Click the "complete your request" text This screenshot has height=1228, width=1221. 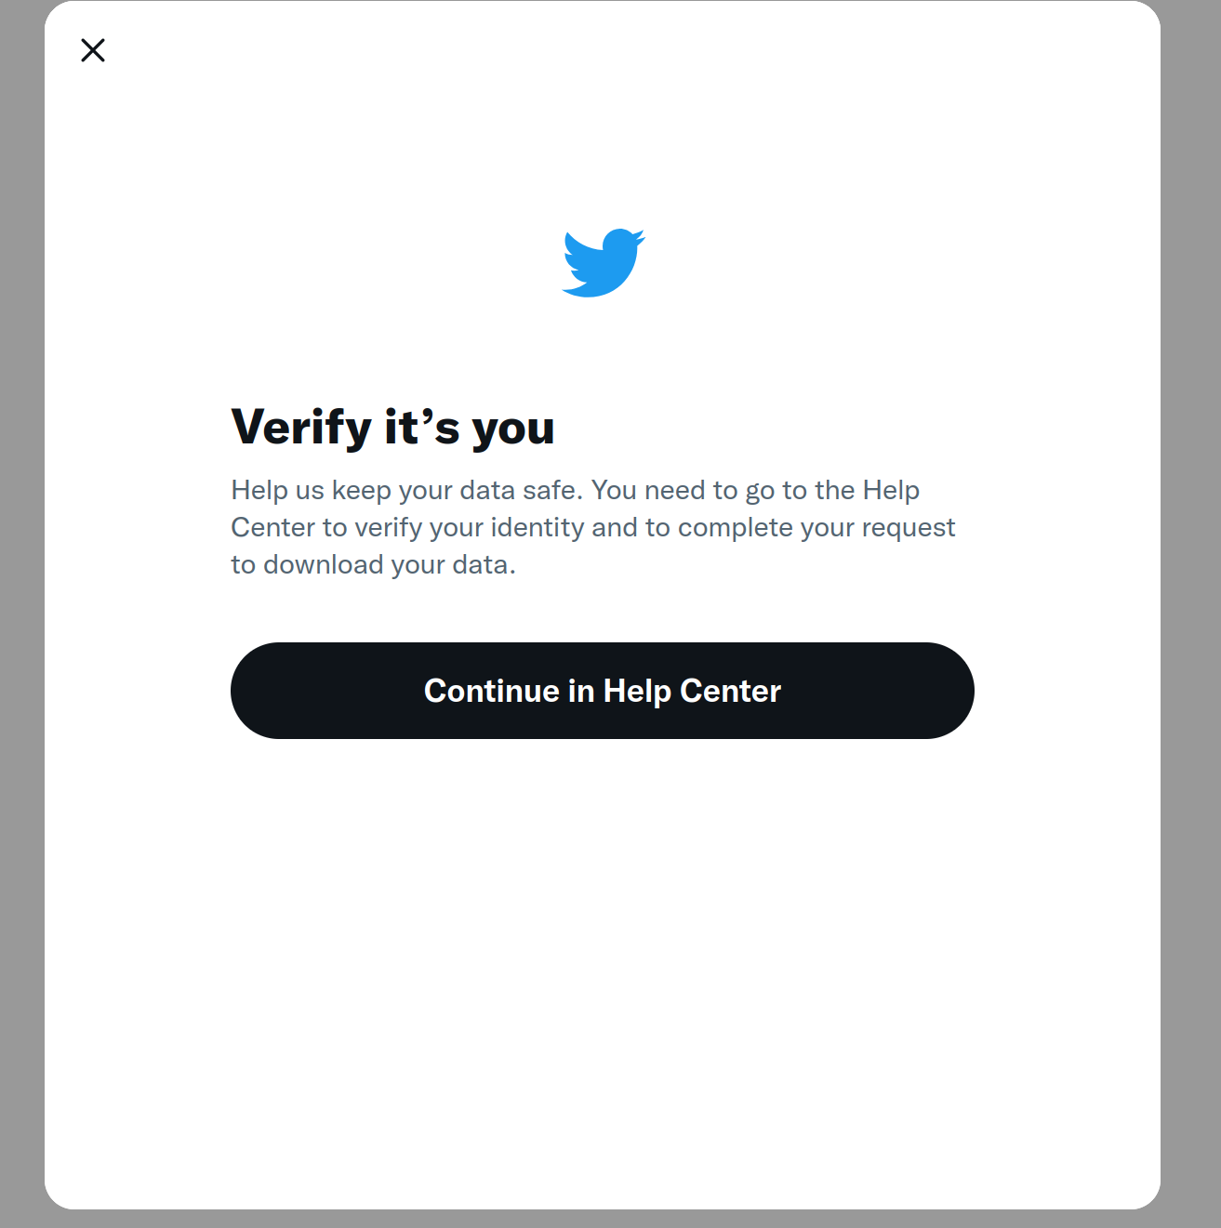[816, 527]
